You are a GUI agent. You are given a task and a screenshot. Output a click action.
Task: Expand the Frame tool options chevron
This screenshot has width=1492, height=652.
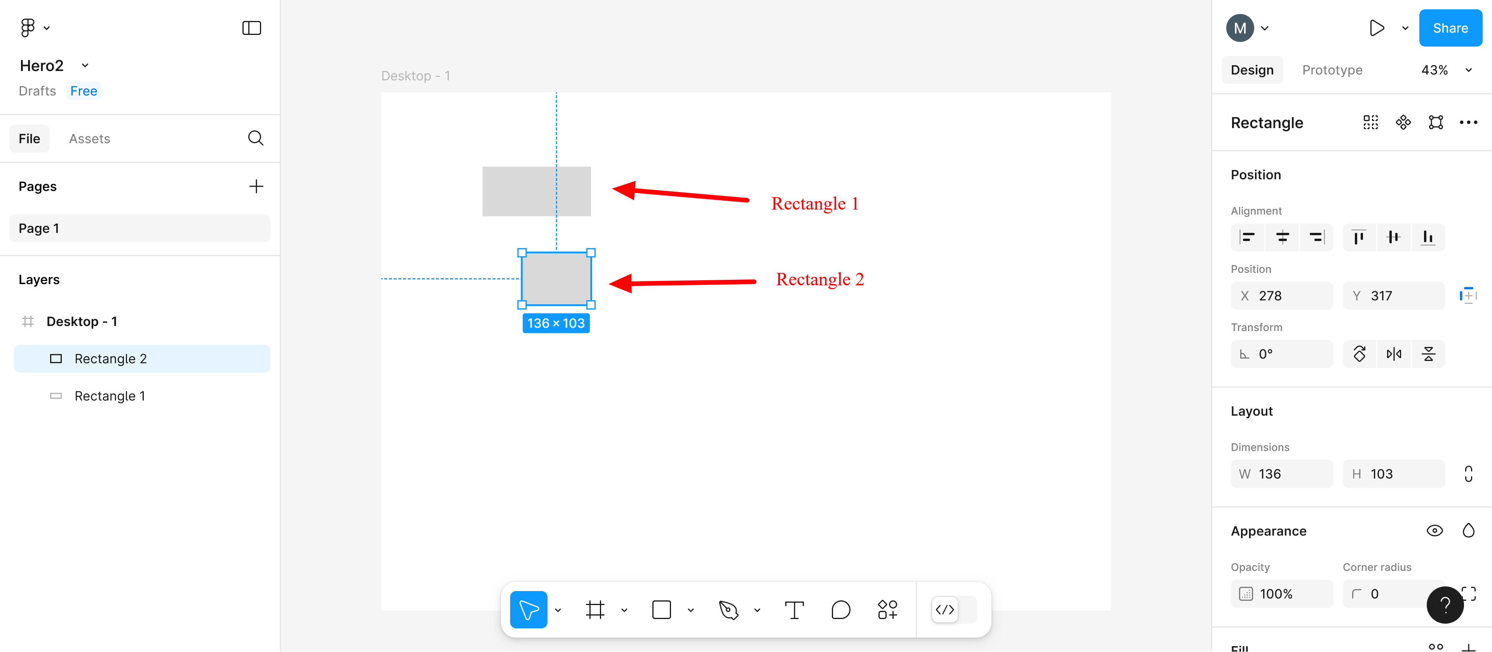[624, 610]
